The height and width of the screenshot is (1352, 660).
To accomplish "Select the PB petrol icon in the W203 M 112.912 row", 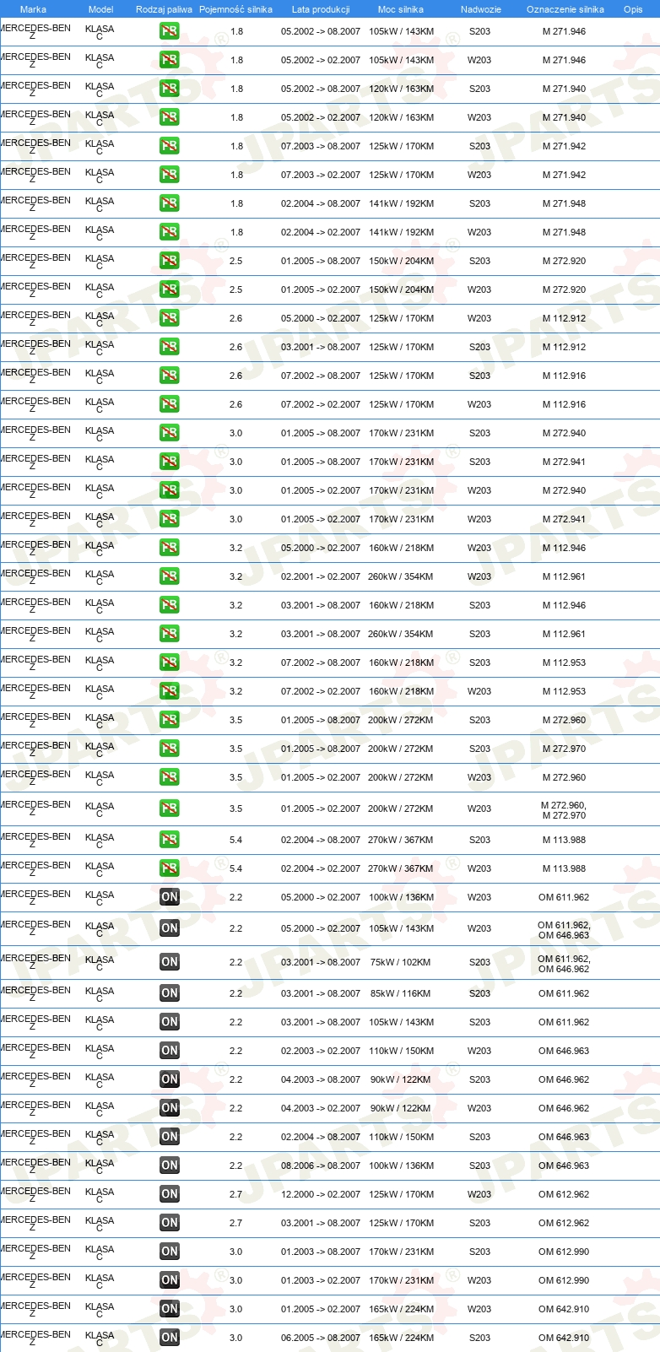I will [170, 318].
